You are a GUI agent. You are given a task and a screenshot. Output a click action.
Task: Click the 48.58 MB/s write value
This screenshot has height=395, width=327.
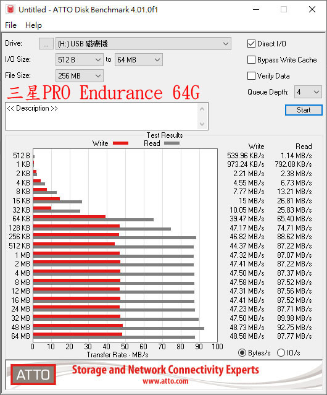[x=247, y=336]
